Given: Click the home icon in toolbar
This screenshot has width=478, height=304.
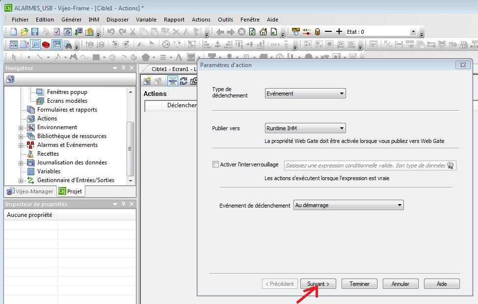Looking at the screenshot, I should pos(263,32).
